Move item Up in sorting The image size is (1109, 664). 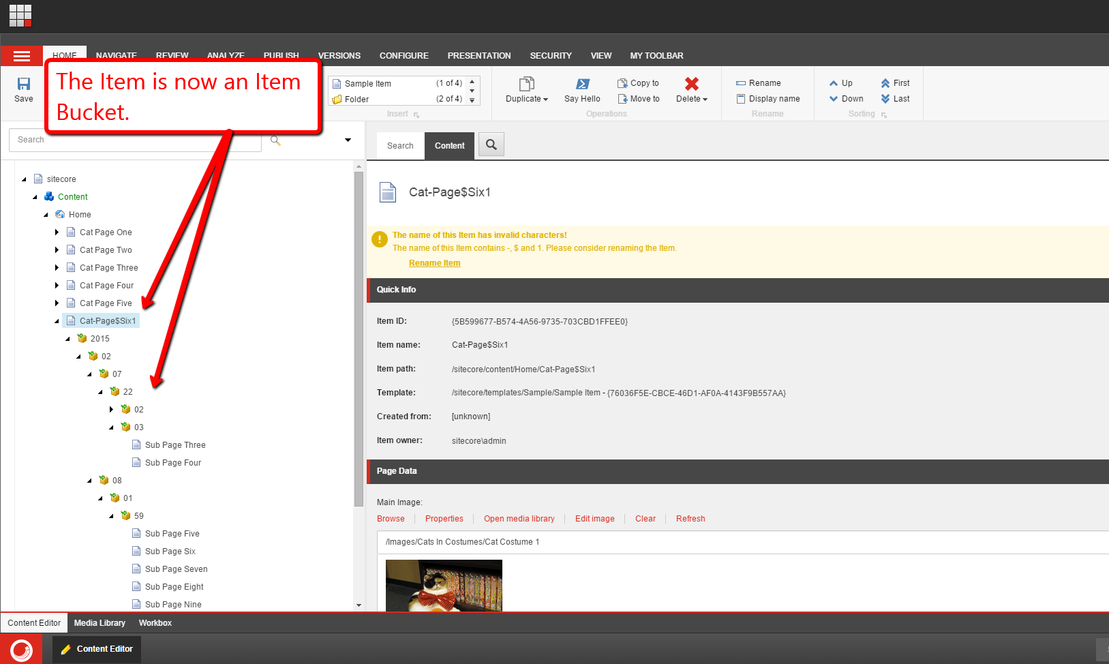pos(841,83)
